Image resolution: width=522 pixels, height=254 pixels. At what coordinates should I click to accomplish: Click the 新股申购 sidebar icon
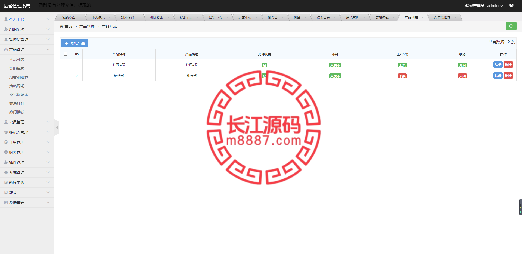tap(6, 182)
